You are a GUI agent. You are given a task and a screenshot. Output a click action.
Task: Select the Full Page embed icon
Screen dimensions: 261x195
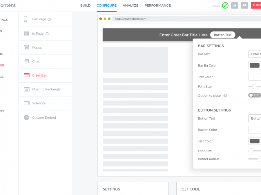pyautogui.click(x=26, y=19)
